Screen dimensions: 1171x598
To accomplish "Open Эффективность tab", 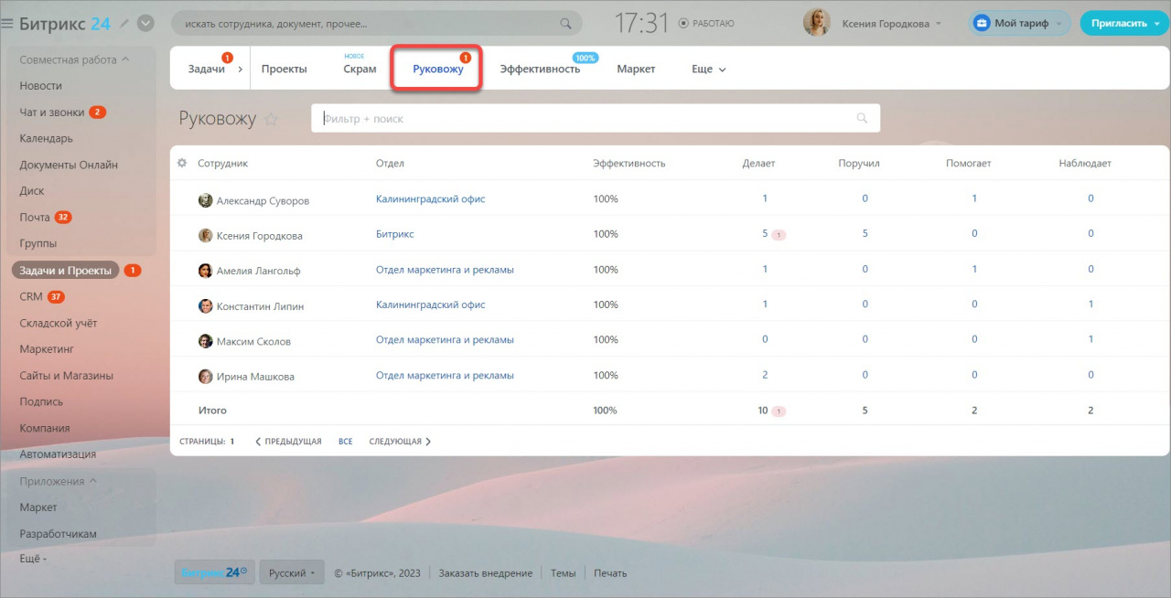I will click(540, 69).
